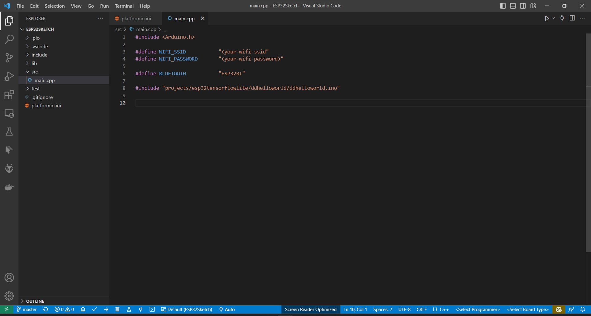Change line ending by clicking CRLF
This screenshot has width=591, height=316.
tap(421, 309)
